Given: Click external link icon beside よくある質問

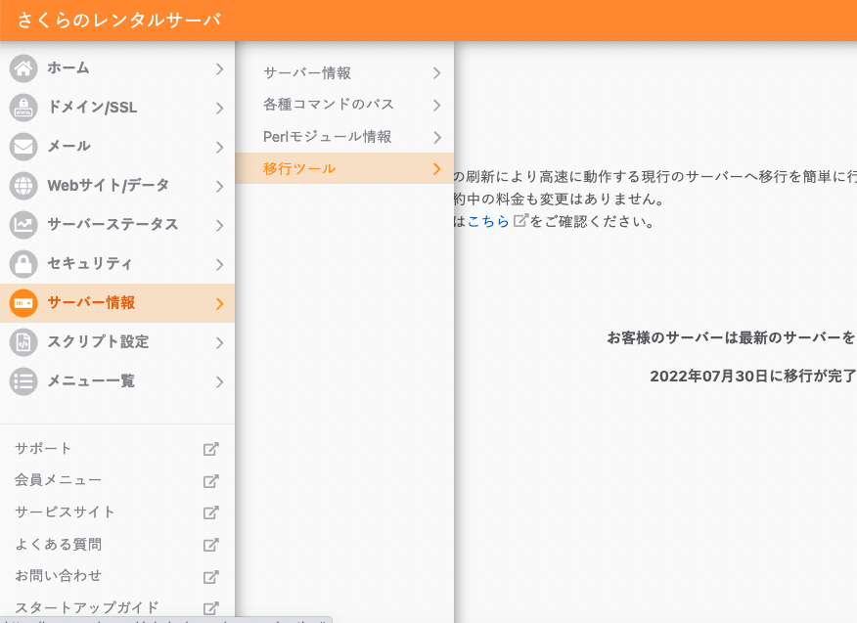Looking at the screenshot, I should click(211, 545).
